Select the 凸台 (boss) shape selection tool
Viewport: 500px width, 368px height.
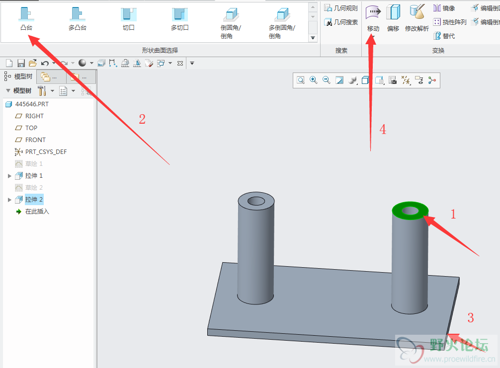(26, 19)
